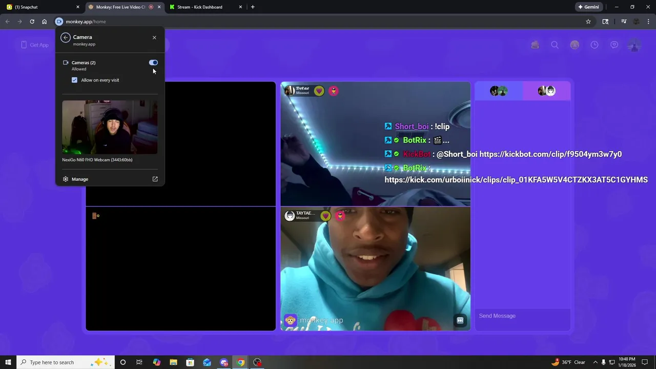Open the Chrome three-dot menu
Image resolution: width=656 pixels, height=369 pixels.
[x=648, y=22]
